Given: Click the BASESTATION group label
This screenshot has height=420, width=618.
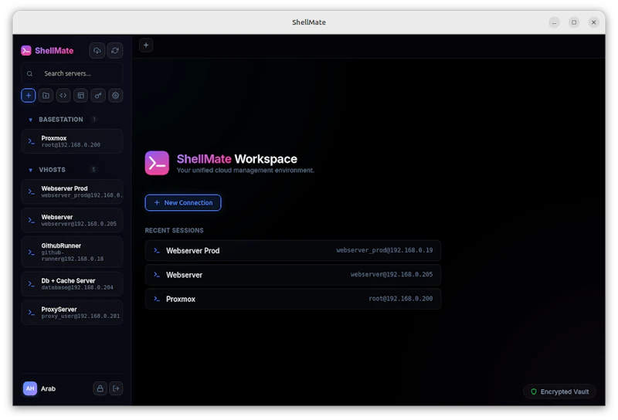Looking at the screenshot, I should coord(61,120).
